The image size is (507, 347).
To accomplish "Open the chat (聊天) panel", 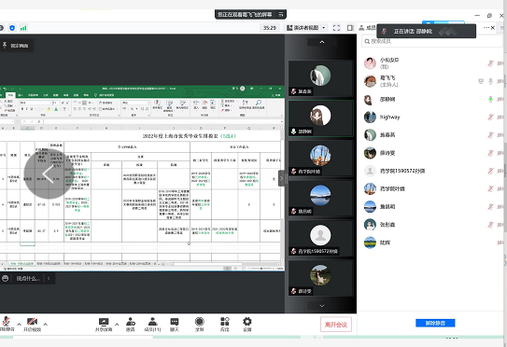I will pyautogui.click(x=175, y=325).
